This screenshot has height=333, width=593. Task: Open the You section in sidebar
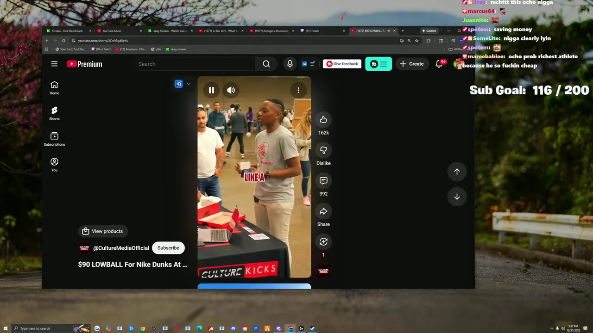pyautogui.click(x=54, y=165)
